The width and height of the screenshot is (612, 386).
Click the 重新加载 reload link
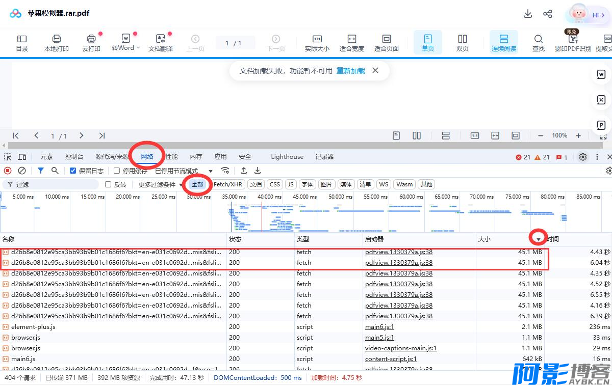tap(351, 71)
